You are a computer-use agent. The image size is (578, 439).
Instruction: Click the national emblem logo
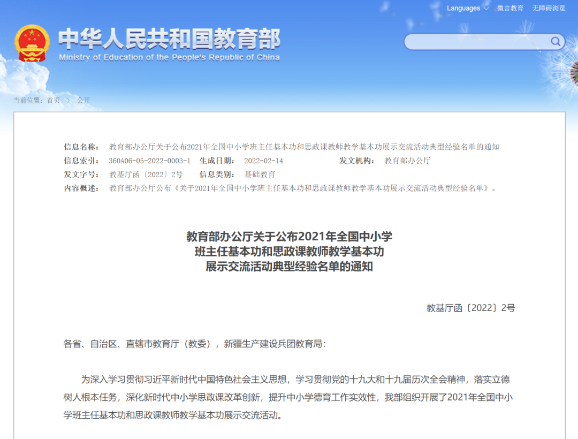coord(32,43)
